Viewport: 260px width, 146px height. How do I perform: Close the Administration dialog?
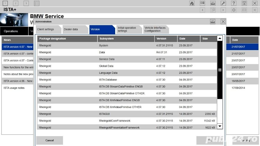pos(223,22)
